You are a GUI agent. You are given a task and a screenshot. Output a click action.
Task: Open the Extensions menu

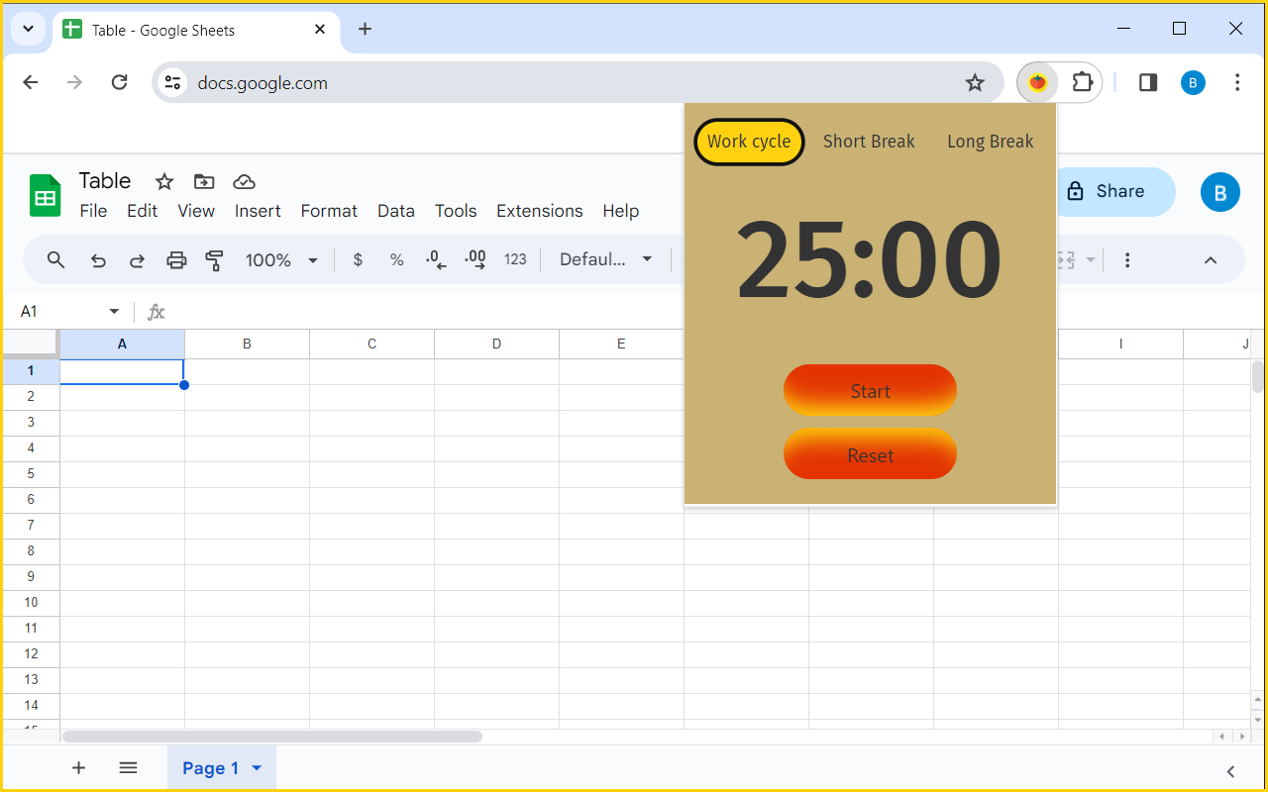[x=540, y=211]
